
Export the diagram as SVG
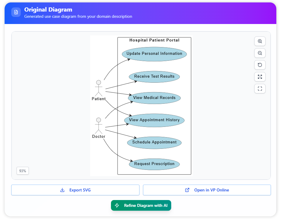coord(75,190)
